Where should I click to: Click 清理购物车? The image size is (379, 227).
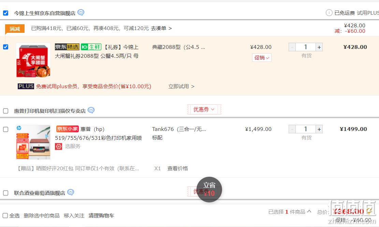(101, 216)
